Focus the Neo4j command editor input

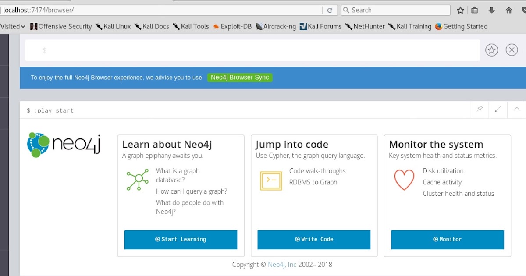click(252, 50)
